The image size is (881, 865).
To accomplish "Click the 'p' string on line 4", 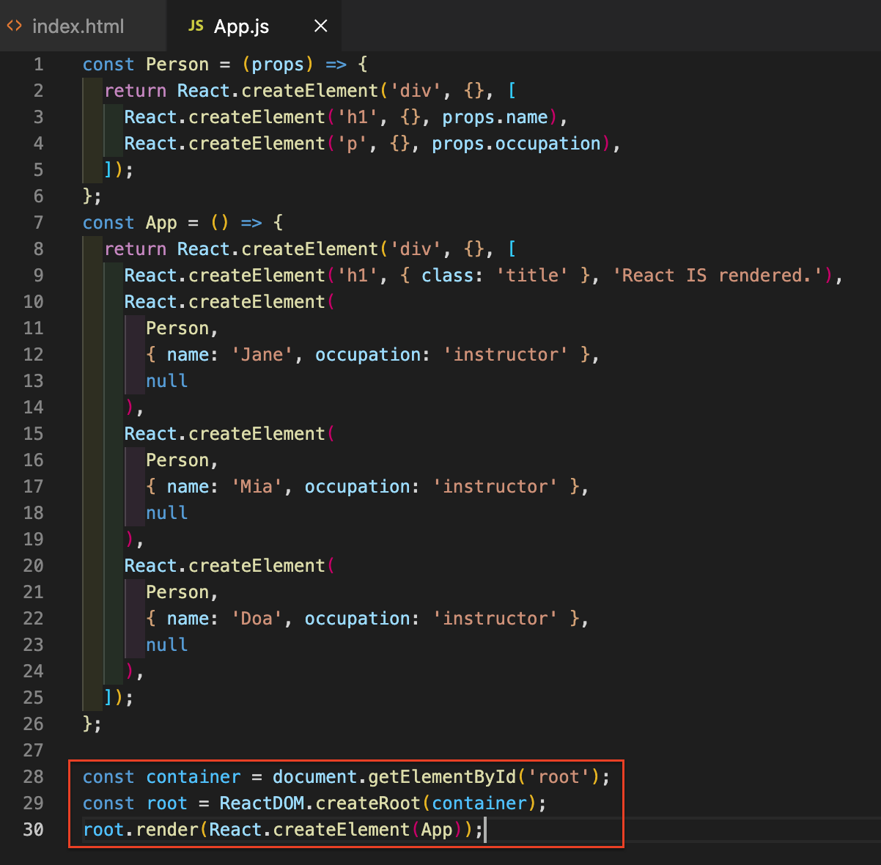I will pyautogui.click(x=352, y=144).
